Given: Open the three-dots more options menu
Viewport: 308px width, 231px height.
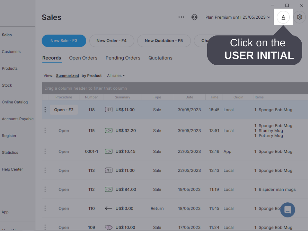Looking at the screenshot, I should click(x=181, y=17).
